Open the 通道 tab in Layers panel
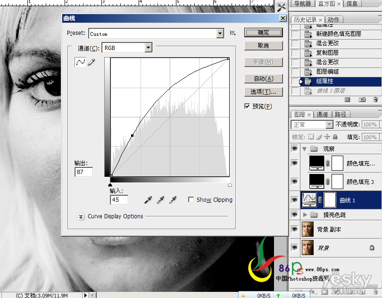The width and height of the screenshot is (382, 298). click(x=322, y=114)
